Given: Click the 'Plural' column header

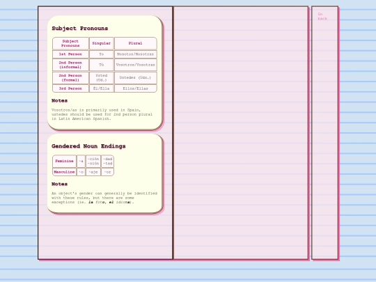Looking at the screenshot, I should (x=136, y=43).
